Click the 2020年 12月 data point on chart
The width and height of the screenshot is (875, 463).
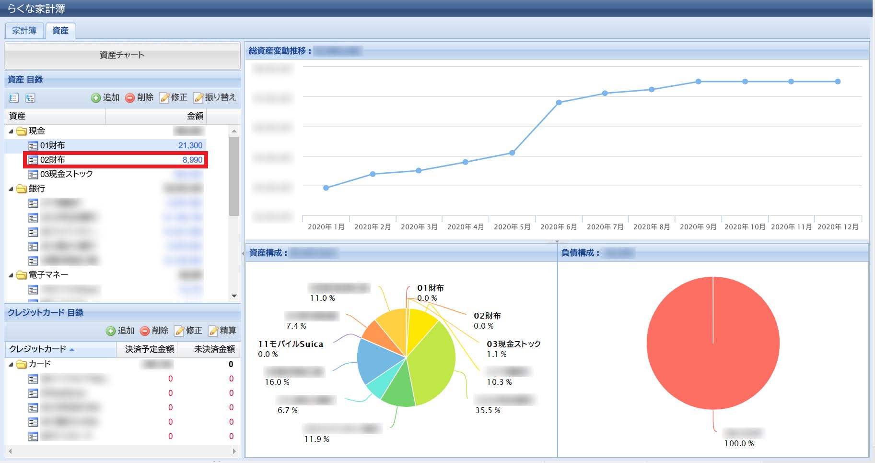(838, 82)
